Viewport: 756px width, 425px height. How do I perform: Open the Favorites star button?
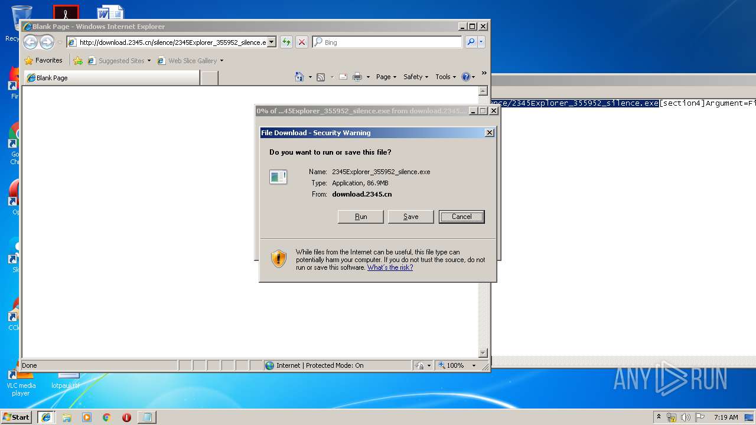[x=43, y=60]
